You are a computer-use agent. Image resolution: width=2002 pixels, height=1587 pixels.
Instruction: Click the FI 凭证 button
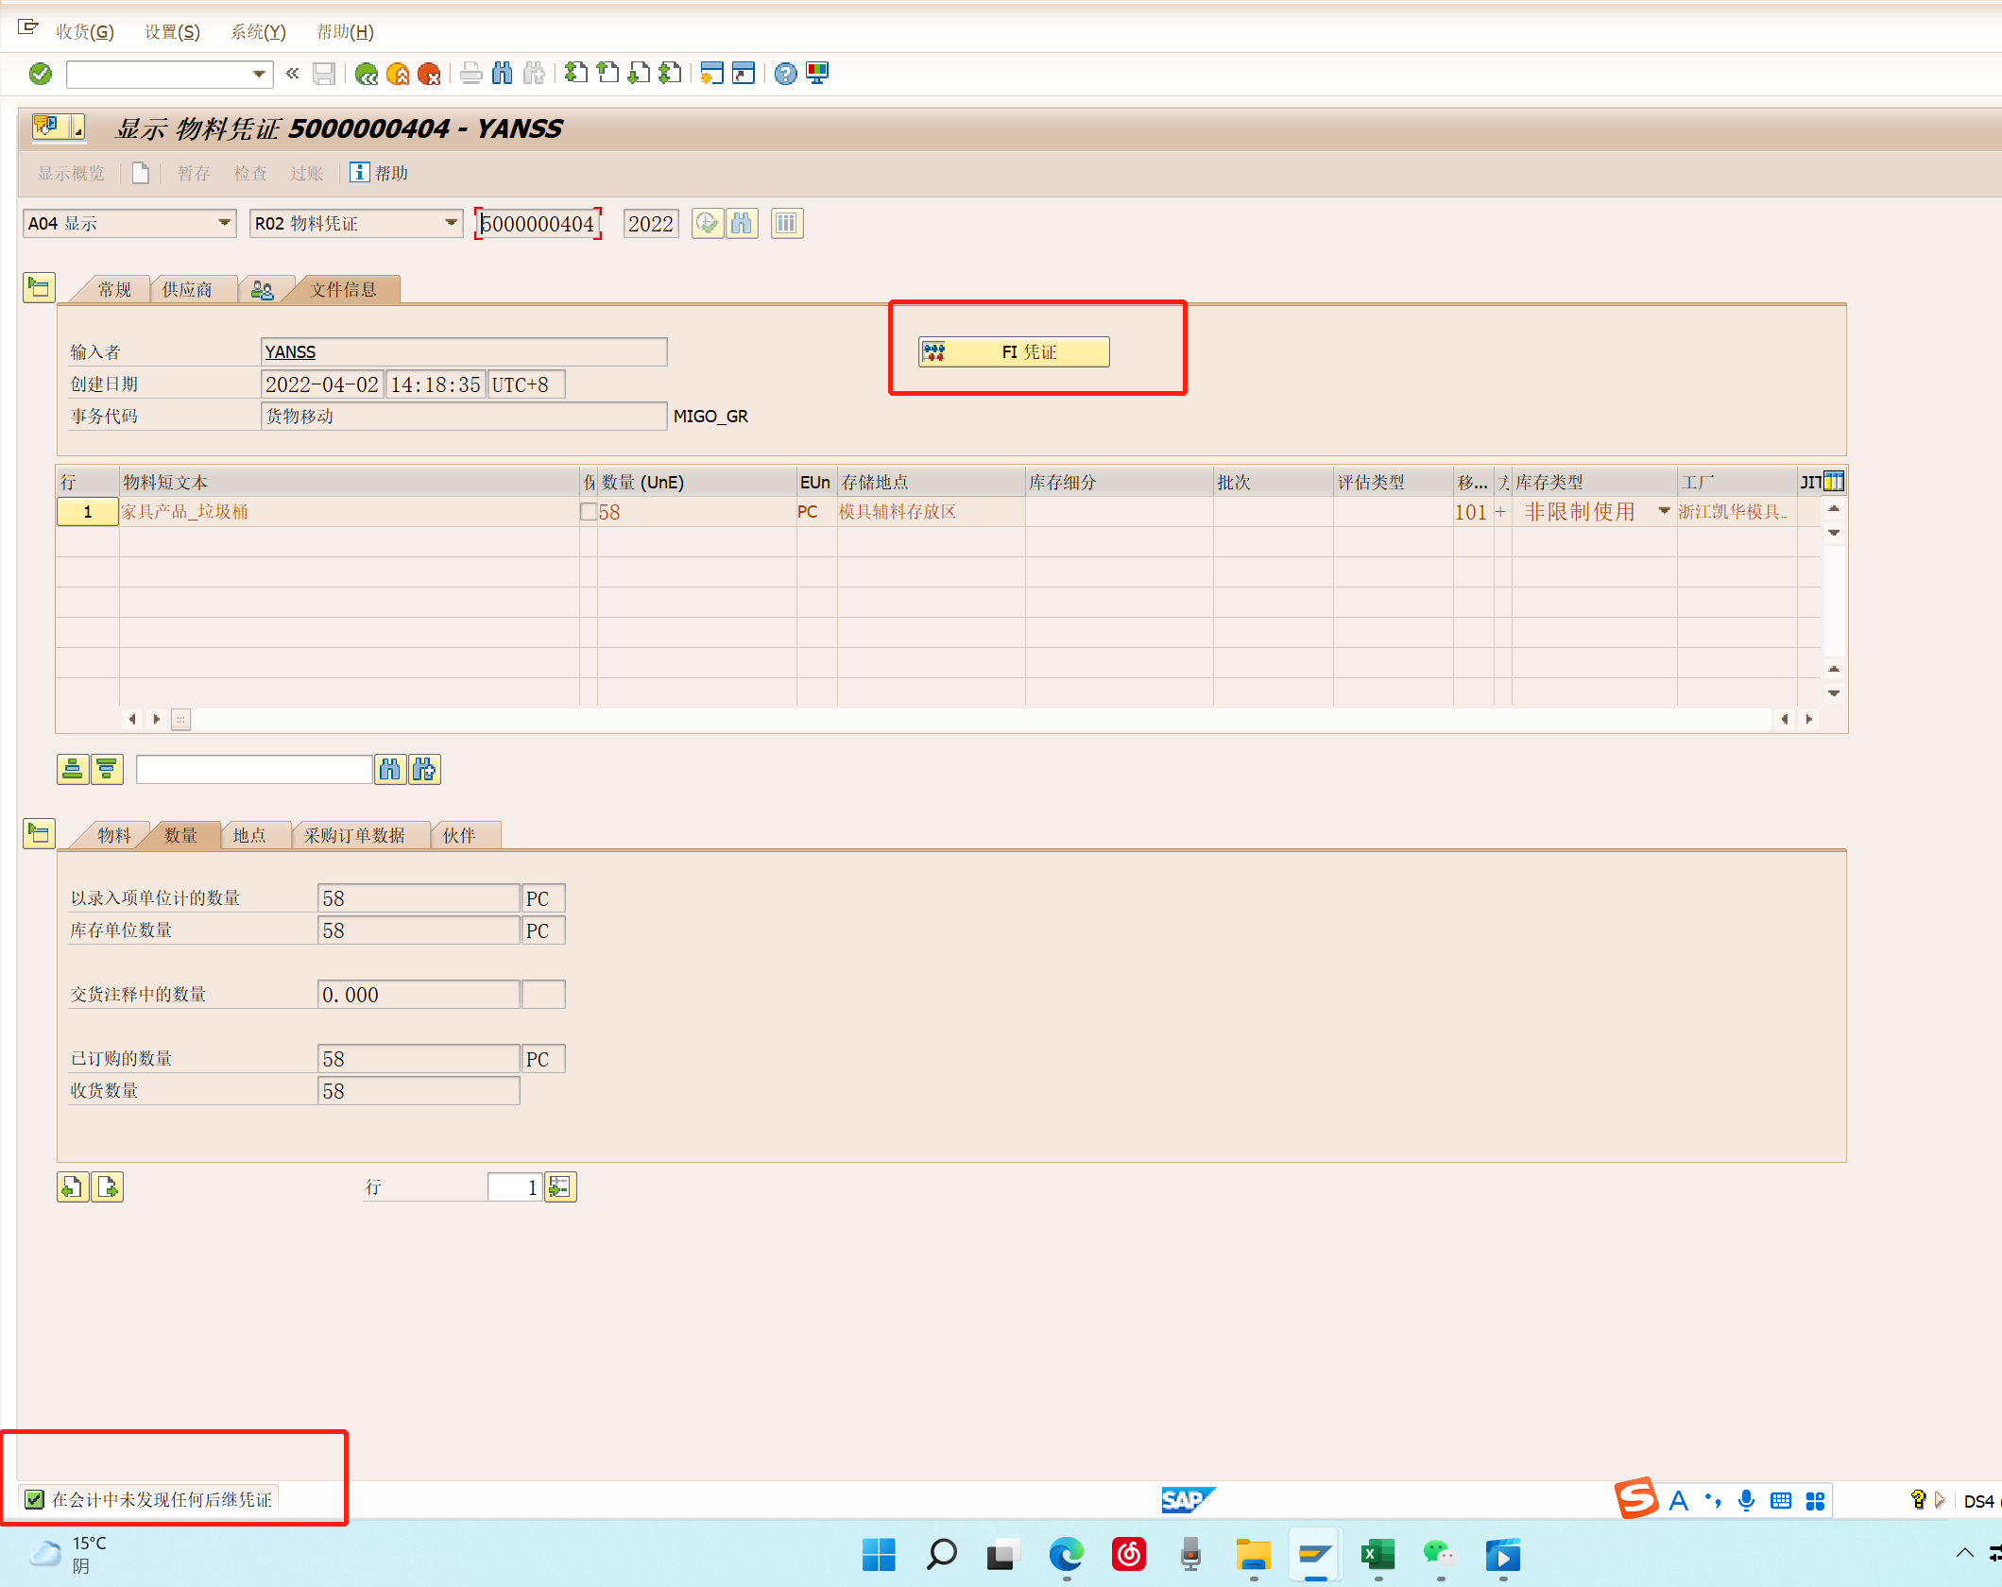(x=1014, y=352)
